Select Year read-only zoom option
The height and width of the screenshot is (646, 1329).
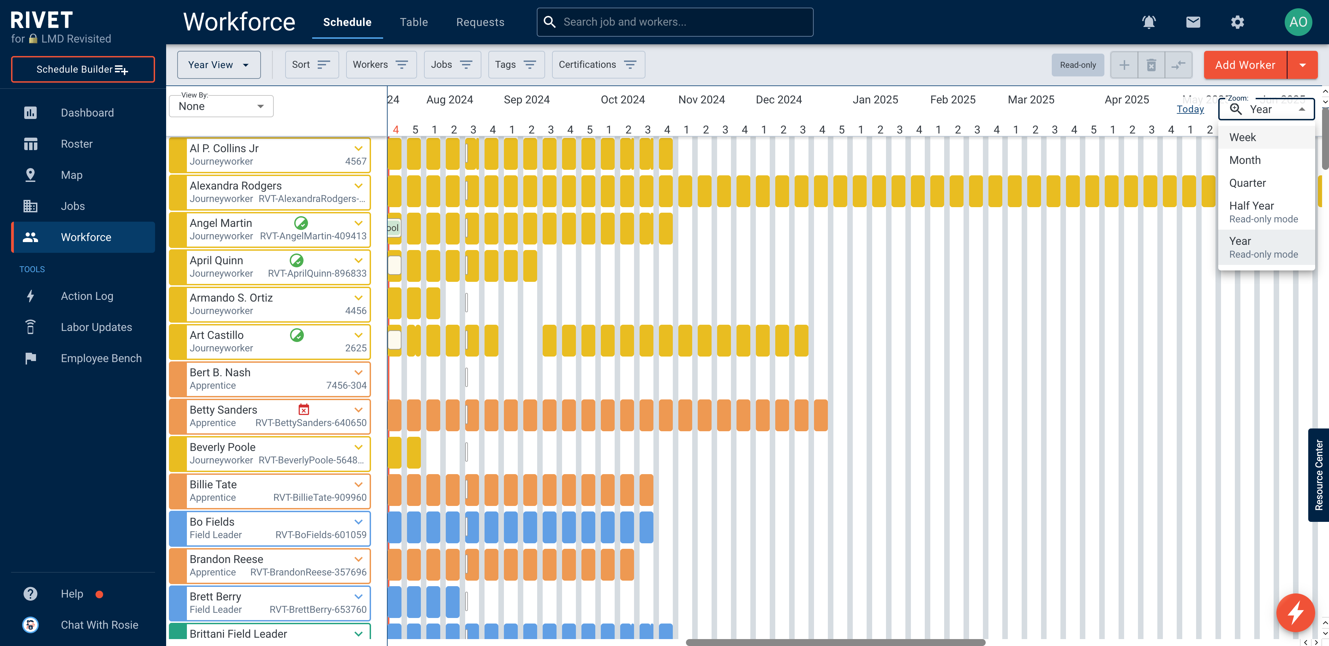(x=1266, y=247)
